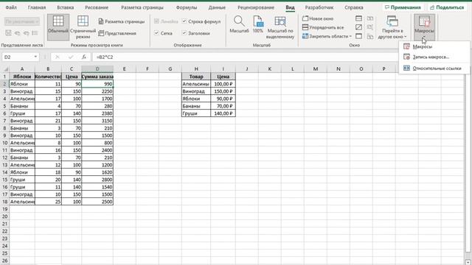Select row header 10

click(x=5, y=143)
